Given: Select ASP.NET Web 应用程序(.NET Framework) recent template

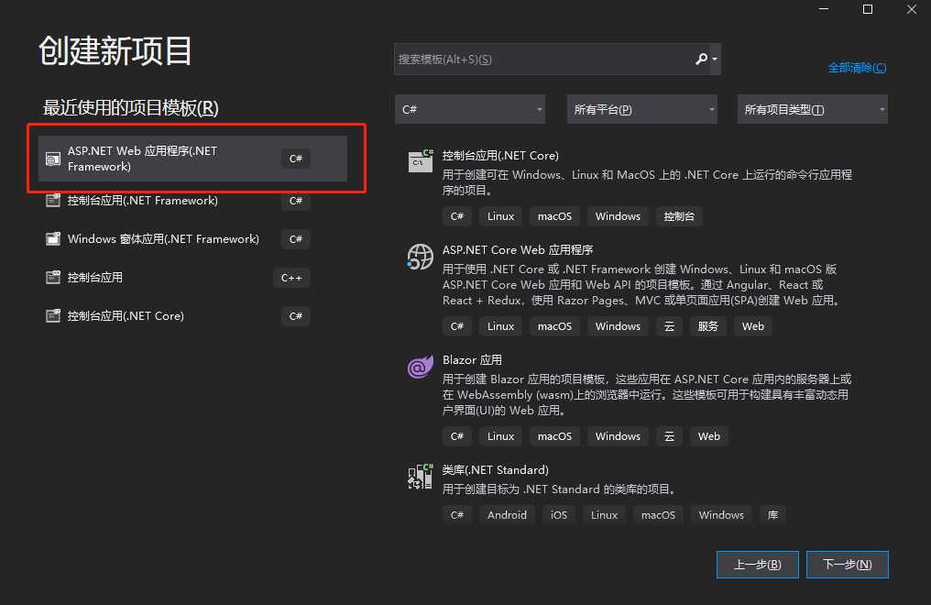Looking at the screenshot, I should 192,159.
